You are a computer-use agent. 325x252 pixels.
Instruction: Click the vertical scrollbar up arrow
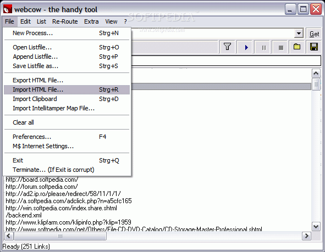pyautogui.click(x=316, y=74)
